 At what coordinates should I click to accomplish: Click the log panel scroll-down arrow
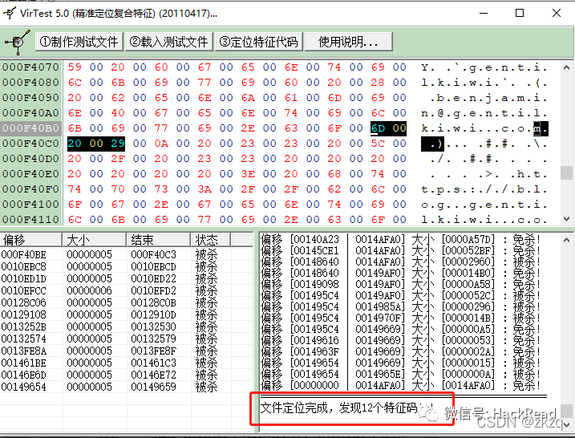click(566, 424)
